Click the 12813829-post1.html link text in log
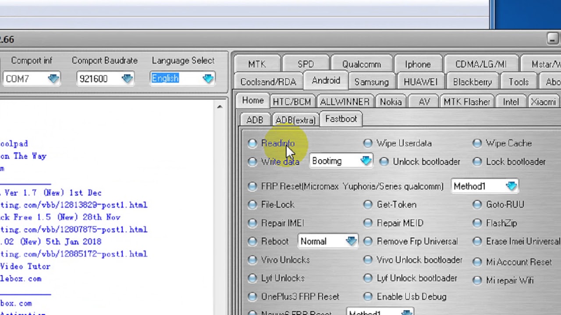The height and width of the screenshot is (315, 561). [74, 205]
